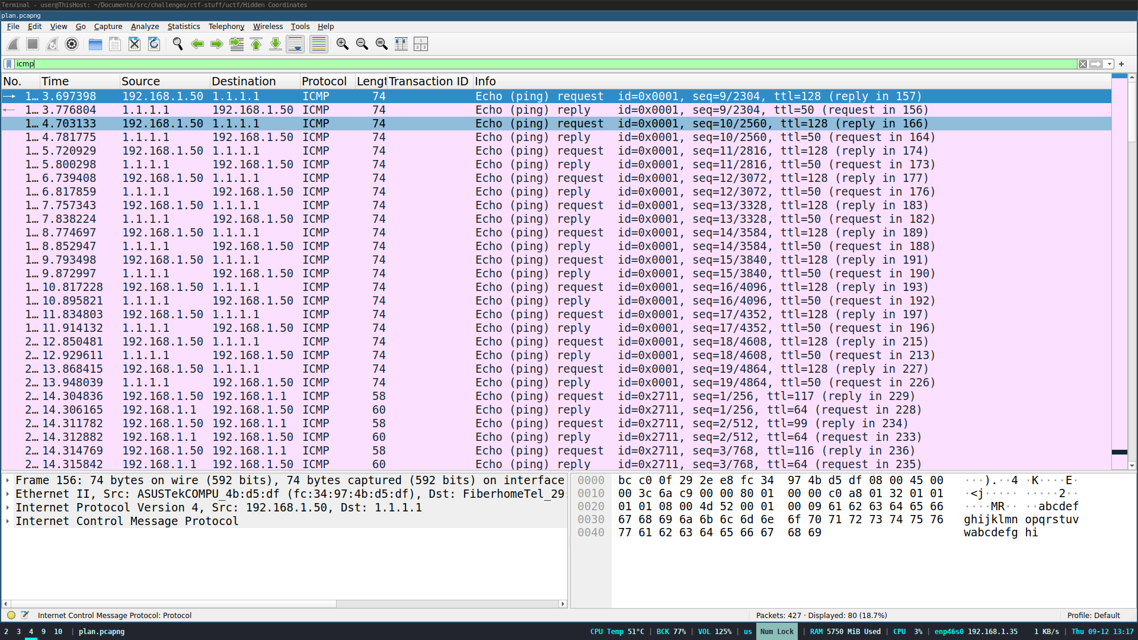
Task: Select packet with seq=19/4864 ttl=128
Action: pos(556,369)
